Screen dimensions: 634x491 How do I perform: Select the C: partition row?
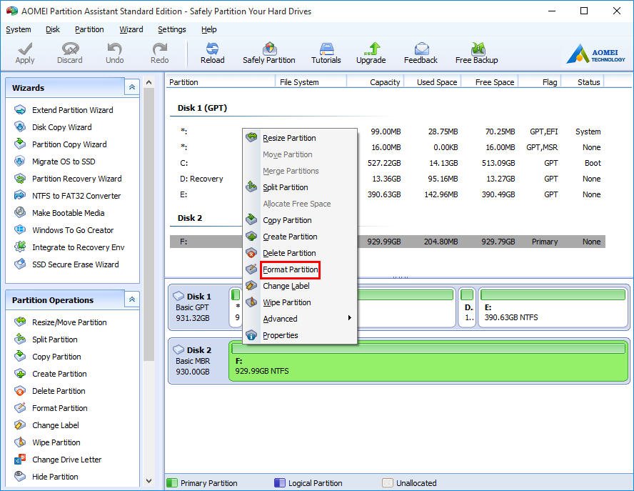(388, 163)
